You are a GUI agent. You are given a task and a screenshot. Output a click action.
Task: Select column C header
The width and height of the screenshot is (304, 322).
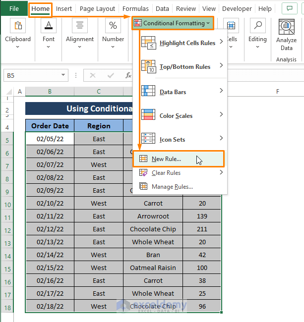(x=99, y=92)
